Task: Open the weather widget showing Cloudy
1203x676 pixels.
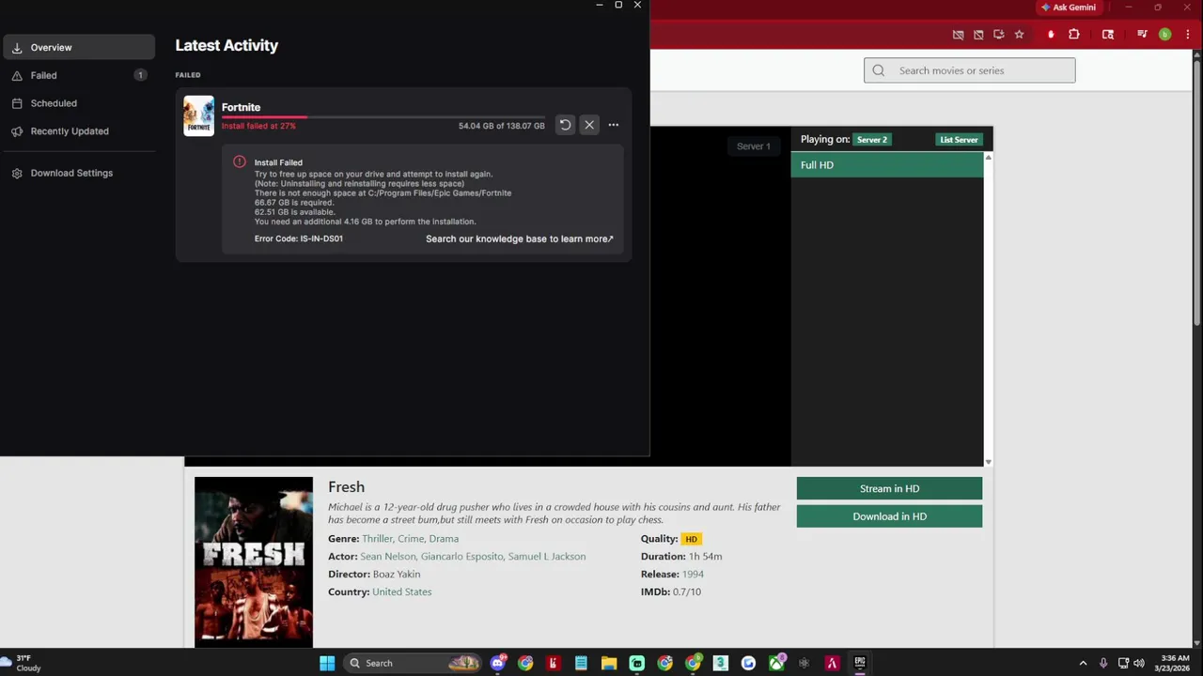Action: click(23, 663)
